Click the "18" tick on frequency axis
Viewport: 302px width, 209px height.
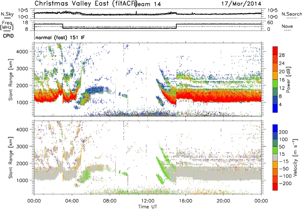pyautogui.click(x=25, y=23)
